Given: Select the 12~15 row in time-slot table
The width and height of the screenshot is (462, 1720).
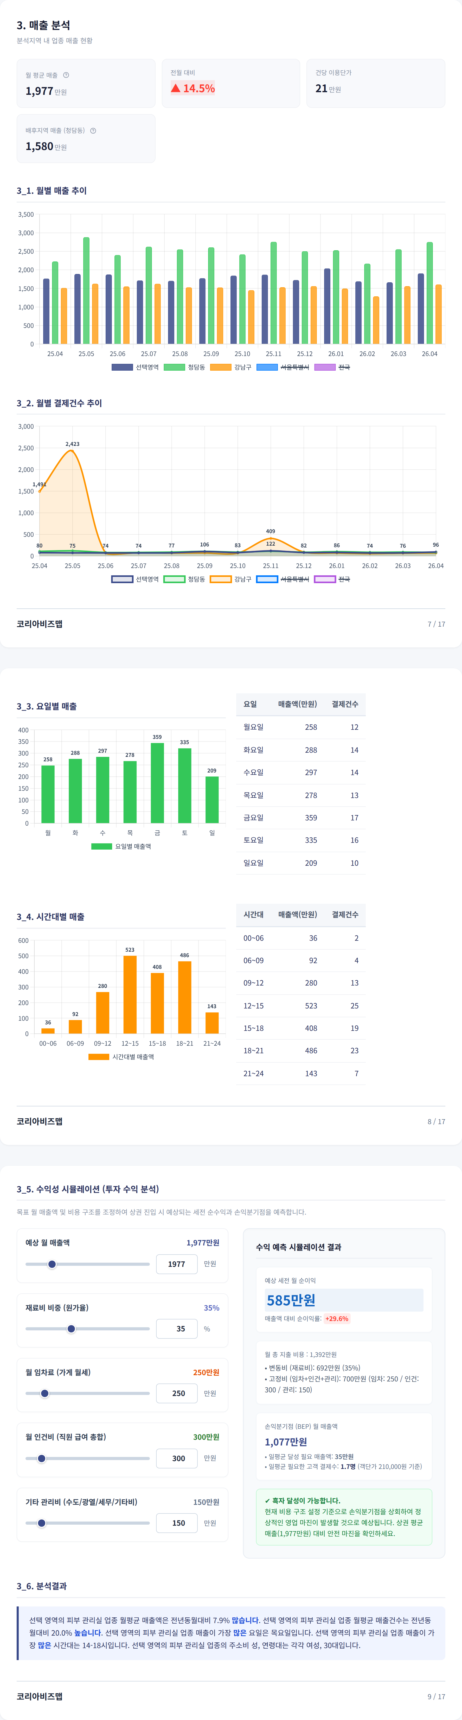Looking at the screenshot, I should click(x=301, y=1006).
